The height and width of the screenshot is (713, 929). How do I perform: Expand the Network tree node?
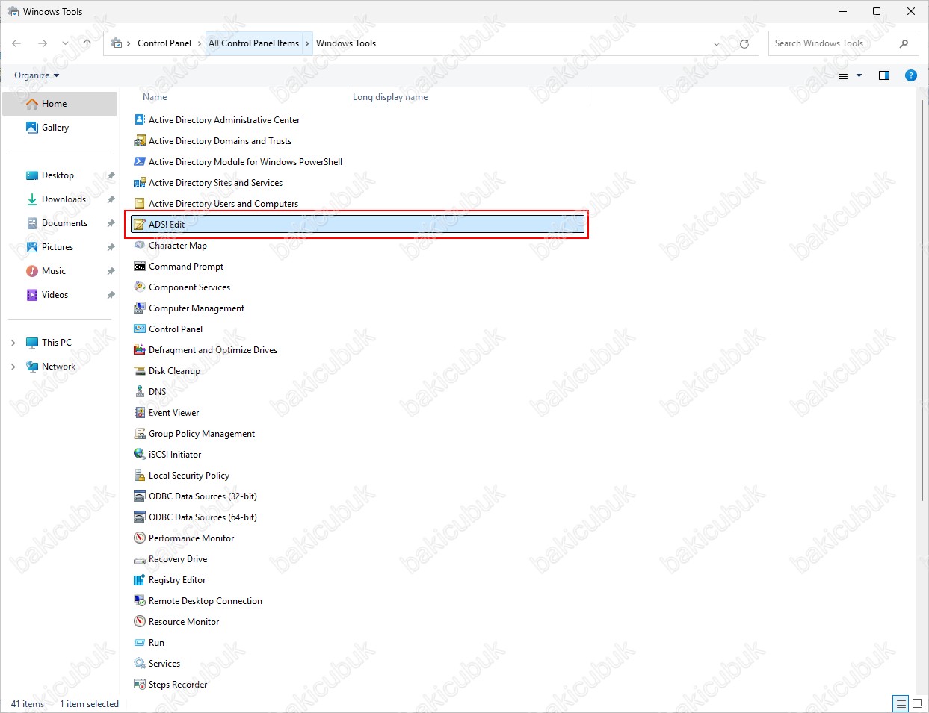click(13, 367)
